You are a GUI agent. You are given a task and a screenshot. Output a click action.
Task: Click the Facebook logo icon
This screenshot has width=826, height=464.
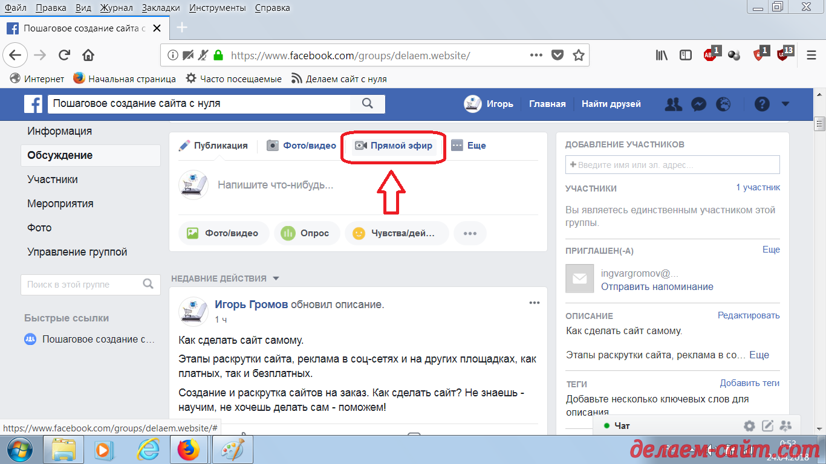coord(33,104)
